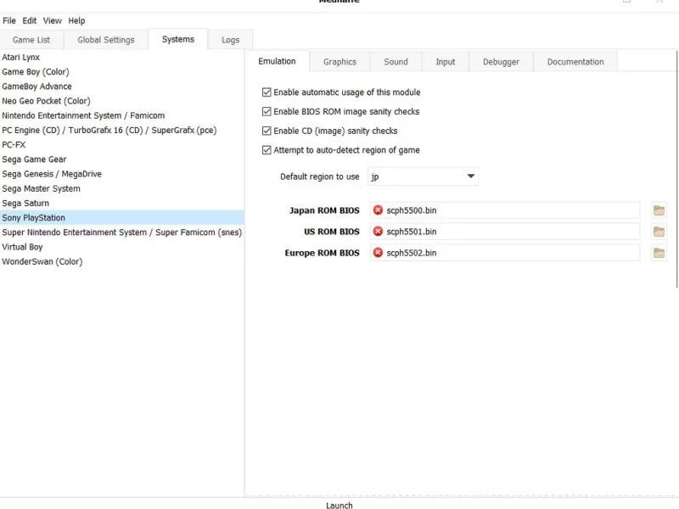Click the Launch button
This screenshot has height=509, width=679.
339,505
